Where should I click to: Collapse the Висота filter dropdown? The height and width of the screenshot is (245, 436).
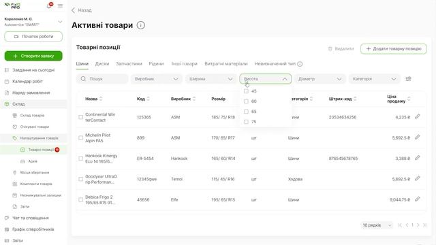[266, 79]
